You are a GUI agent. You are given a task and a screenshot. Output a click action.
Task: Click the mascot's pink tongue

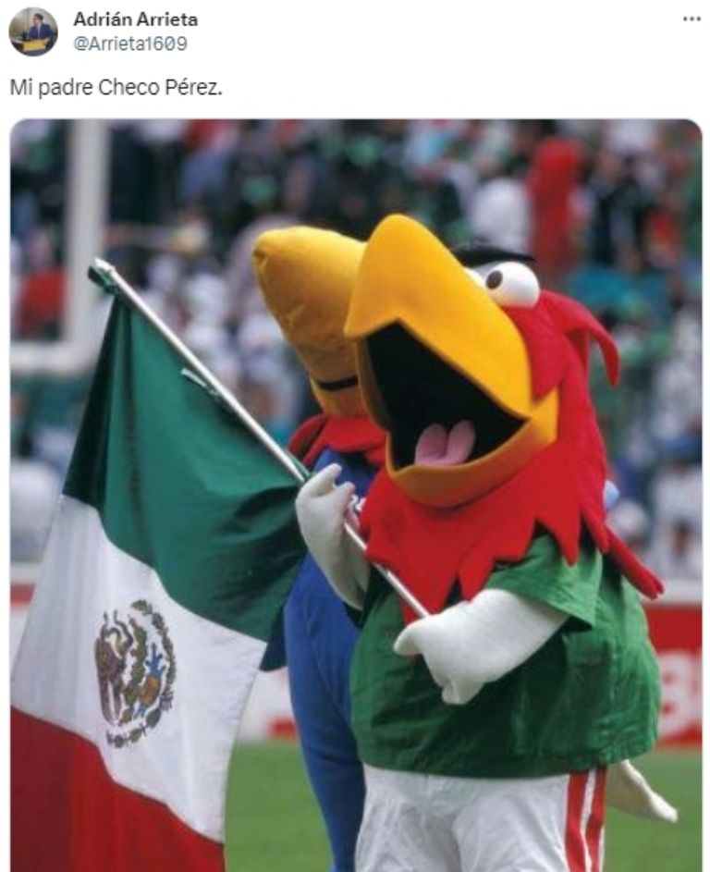click(446, 443)
